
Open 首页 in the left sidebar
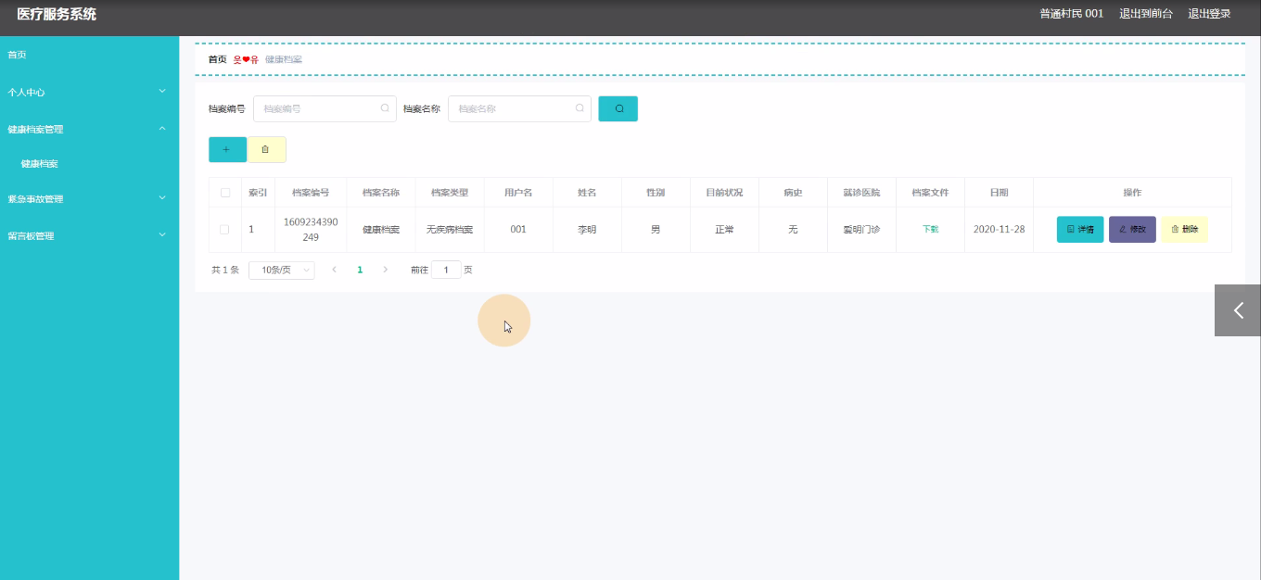click(x=18, y=55)
